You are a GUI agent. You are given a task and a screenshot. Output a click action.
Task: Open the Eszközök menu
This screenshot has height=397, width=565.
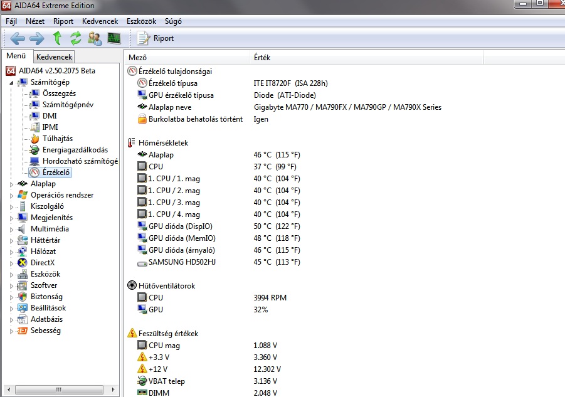click(141, 21)
